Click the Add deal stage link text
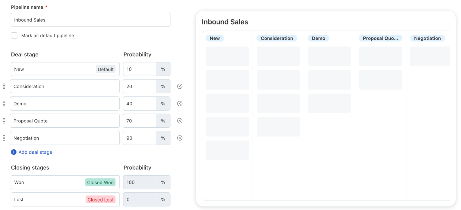This screenshot has width=461, height=210. point(35,152)
